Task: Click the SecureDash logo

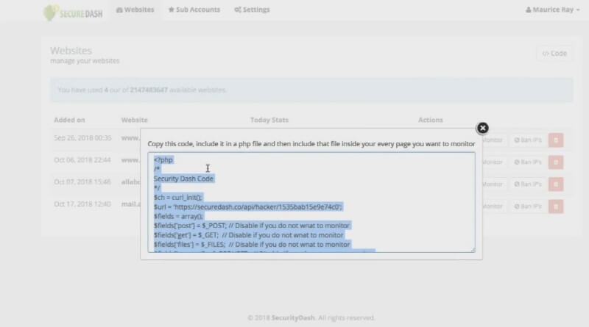Action: (72, 12)
